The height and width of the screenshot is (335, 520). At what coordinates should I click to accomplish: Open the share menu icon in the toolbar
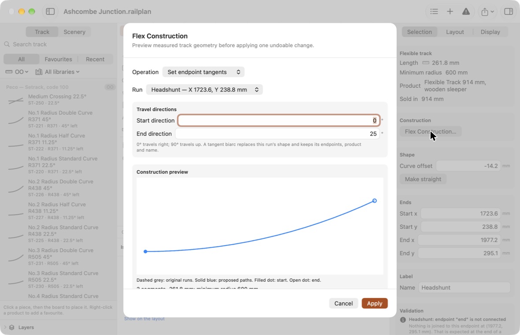point(487,11)
